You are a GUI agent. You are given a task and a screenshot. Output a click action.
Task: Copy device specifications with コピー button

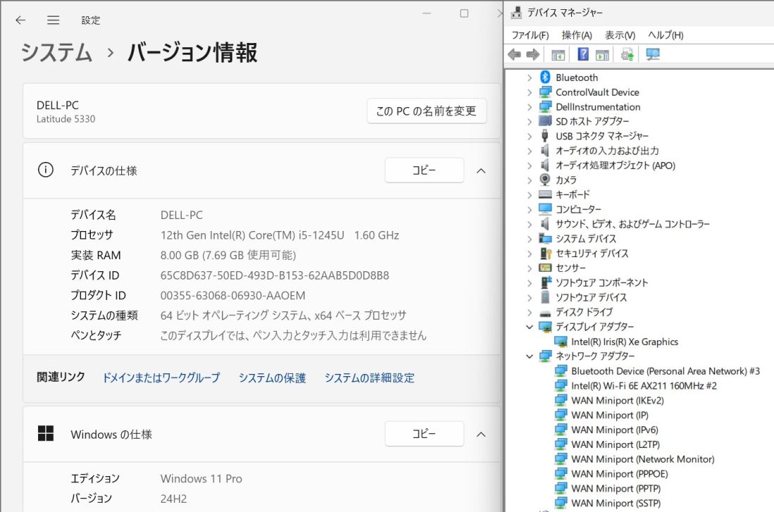pos(424,171)
